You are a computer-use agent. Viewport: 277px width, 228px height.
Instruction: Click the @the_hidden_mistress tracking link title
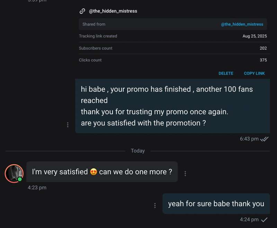(x=113, y=11)
